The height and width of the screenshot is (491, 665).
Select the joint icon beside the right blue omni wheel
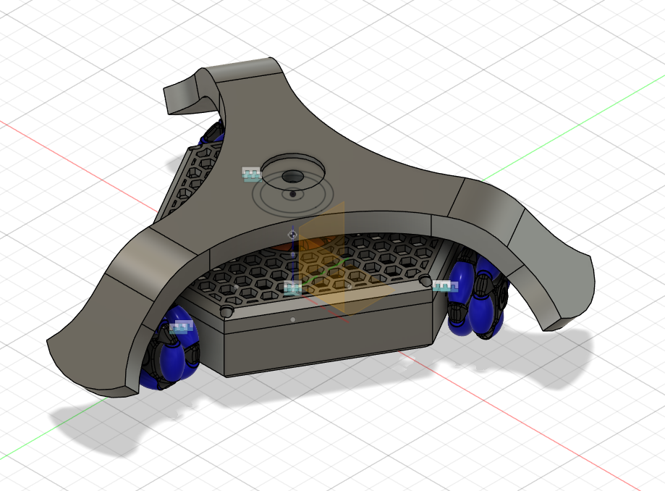pyautogui.click(x=444, y=286)
